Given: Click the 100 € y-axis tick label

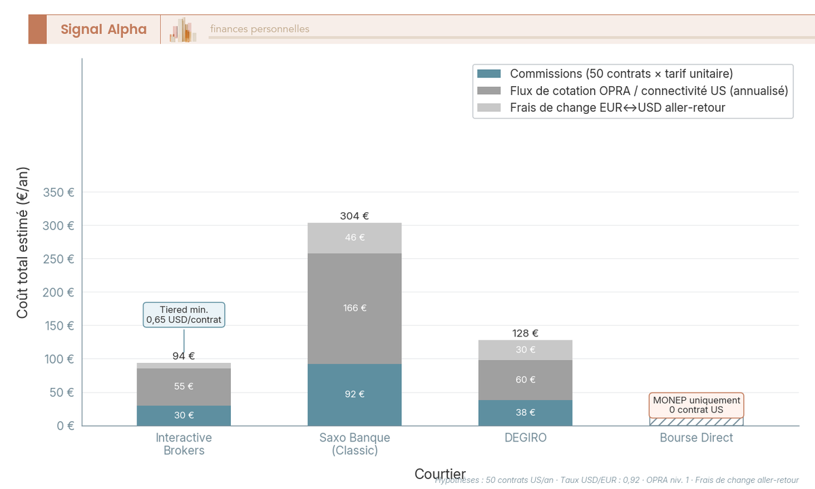Looking at the screenshot, I should [x=58, y=359].
